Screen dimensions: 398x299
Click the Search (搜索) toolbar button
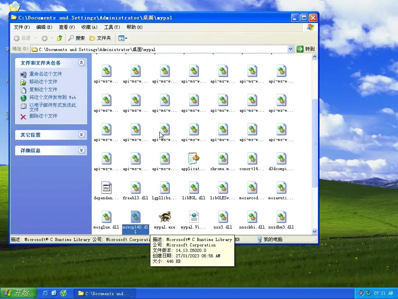(x=77, y=38)
